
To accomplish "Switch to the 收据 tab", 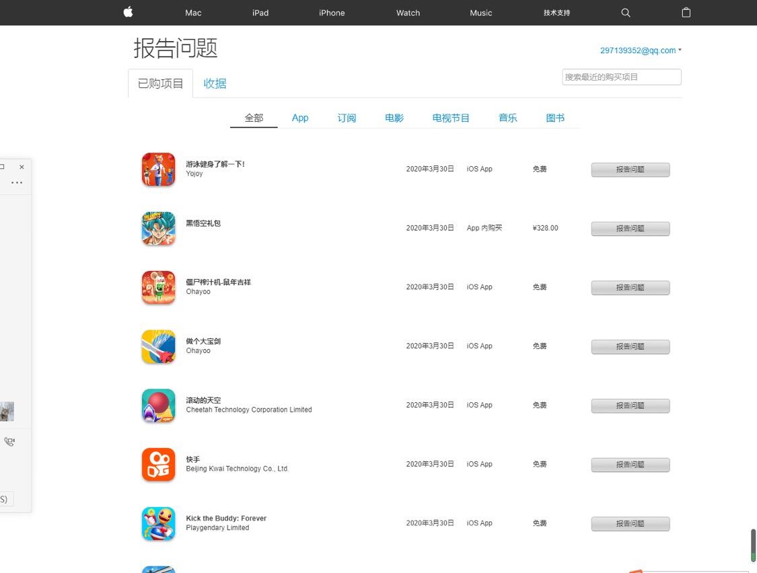I will point(215,83).
